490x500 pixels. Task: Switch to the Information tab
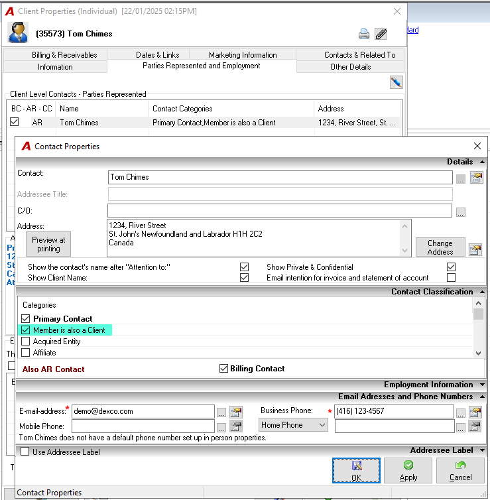55,67
